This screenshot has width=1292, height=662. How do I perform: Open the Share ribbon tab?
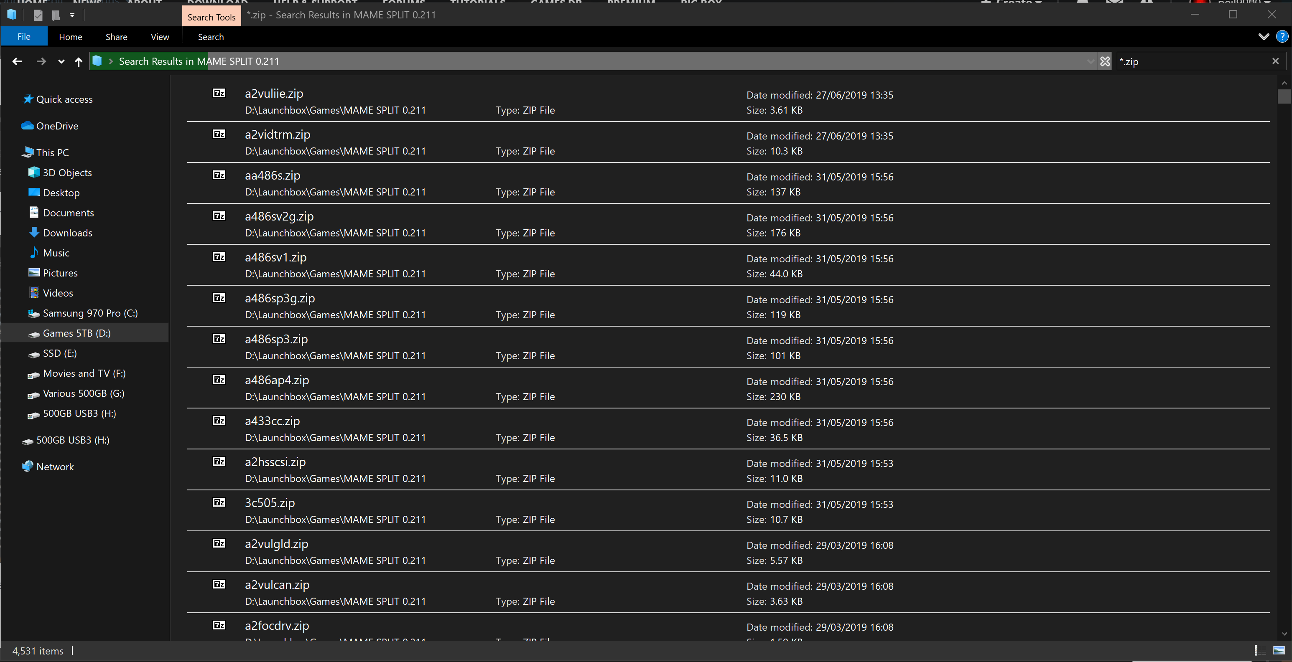point(116,37)
